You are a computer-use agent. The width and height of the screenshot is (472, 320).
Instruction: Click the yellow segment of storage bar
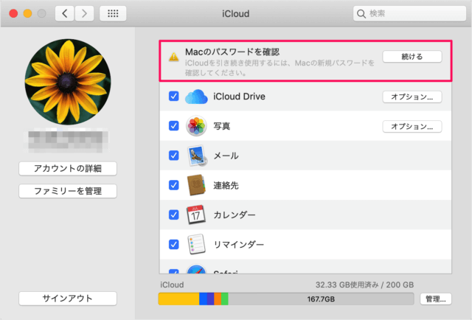(x=178, y=299)
